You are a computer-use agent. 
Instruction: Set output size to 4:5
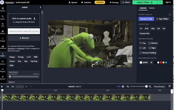point(159,29)
